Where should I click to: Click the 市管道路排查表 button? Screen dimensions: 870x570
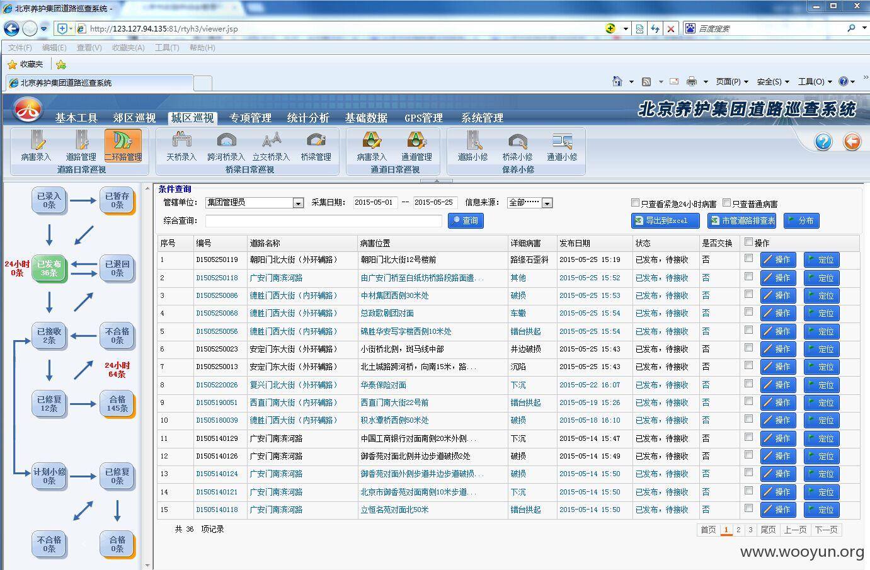pos(741,220)
